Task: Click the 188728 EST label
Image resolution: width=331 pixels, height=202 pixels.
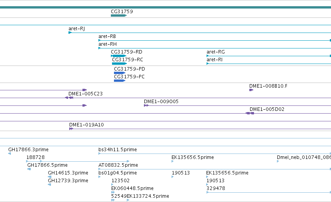Action: pyautogui.click(x=35, y=157)
